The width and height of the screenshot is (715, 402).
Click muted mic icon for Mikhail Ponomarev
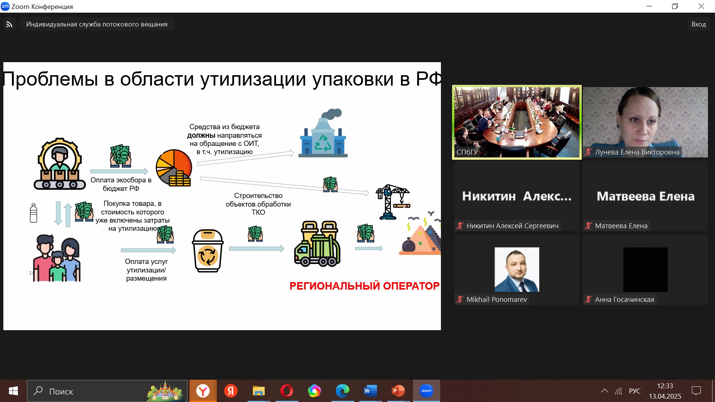tap(460, 299)
